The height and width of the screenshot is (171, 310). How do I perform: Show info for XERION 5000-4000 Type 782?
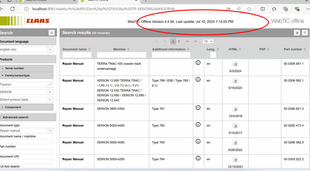point(198,125)
